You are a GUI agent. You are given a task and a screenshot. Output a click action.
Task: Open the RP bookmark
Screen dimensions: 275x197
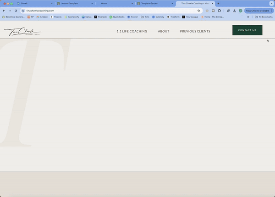(31, 17)
